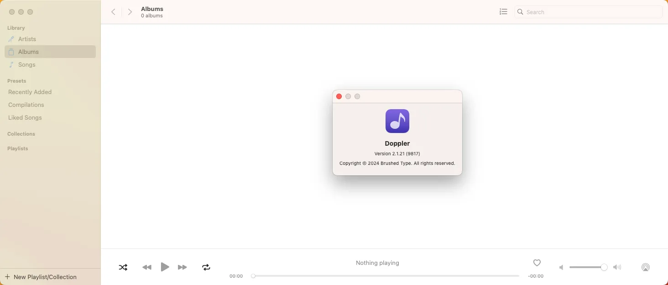The height and width of the screenshot is (285, 668).
Task: Focus the Search field
Action: [588, 12]
